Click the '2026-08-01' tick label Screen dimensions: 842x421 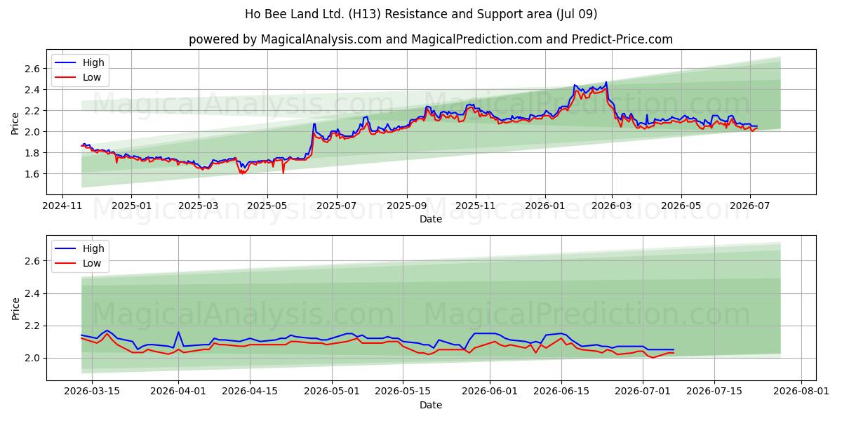(x=801, y=392)
